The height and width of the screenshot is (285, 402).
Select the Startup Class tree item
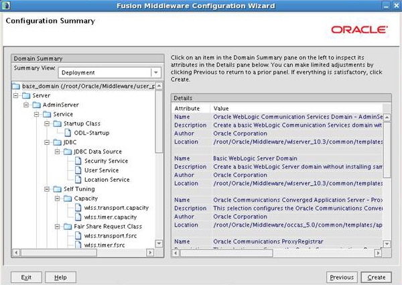coord(82,123)
